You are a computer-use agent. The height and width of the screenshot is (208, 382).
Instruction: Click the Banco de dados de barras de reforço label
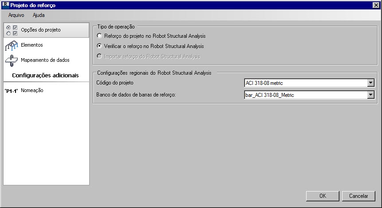click(136, 95)
